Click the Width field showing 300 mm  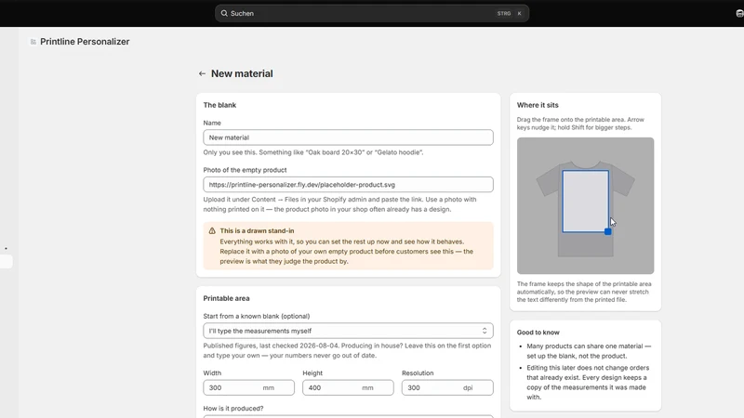248,387
